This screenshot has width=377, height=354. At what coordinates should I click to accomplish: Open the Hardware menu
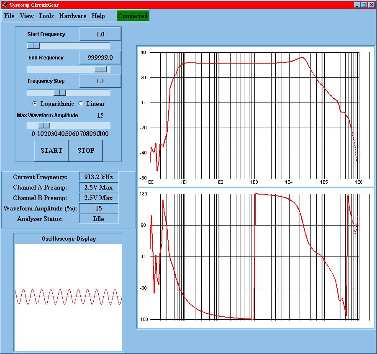(72, 16)
